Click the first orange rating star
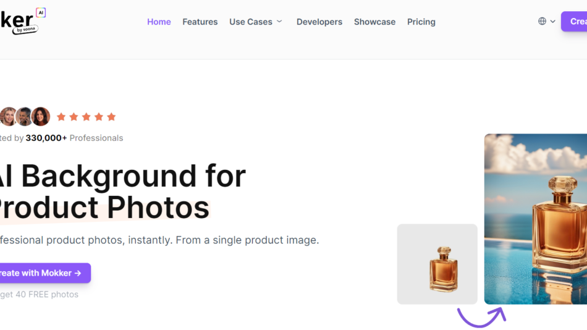This screenshot has width=587, height=330. (61, 117)
